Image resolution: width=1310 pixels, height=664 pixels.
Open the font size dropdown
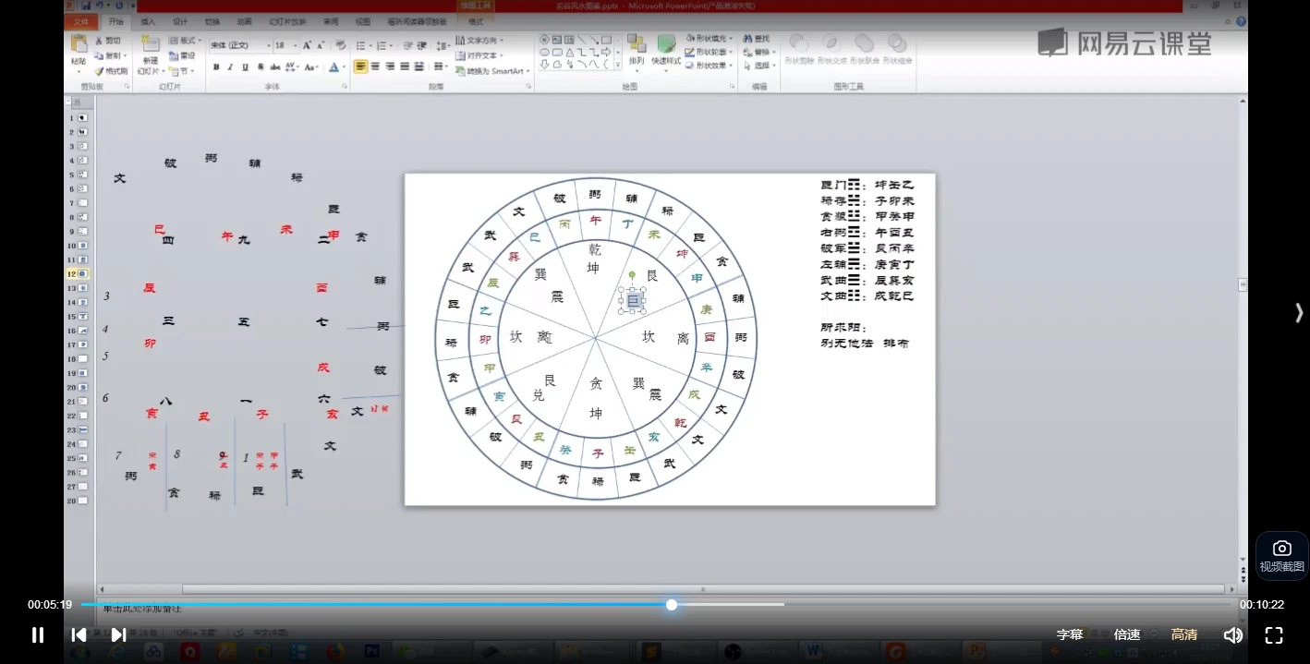[x=295, y=44]
